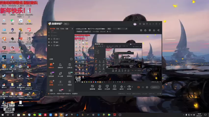Image resolution: width=209 pixels, height=117 pixels.
Task: Click the room number 2902349 text
Action: [103, 31]
